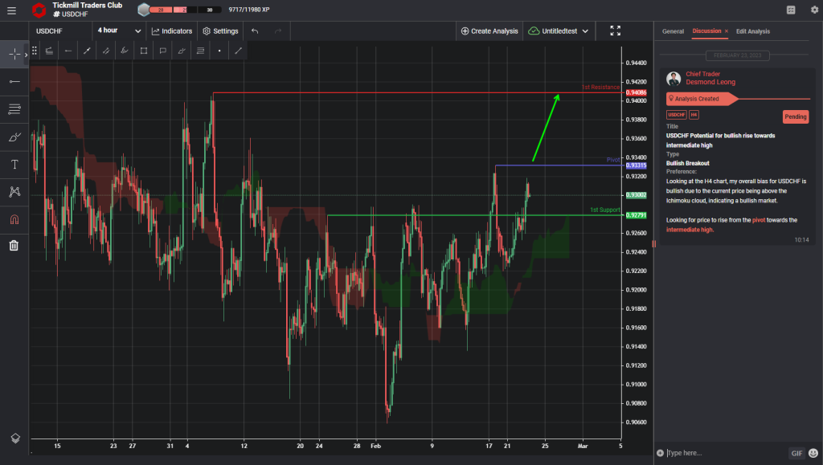Select the crosshair cursor tool
The height and width of the screenshot is (465, 823).
pos(14,54)
